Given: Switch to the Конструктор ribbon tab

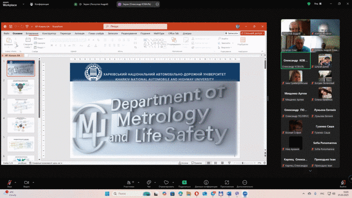Looking at the screenshot, I should click(x=49, y=33).
